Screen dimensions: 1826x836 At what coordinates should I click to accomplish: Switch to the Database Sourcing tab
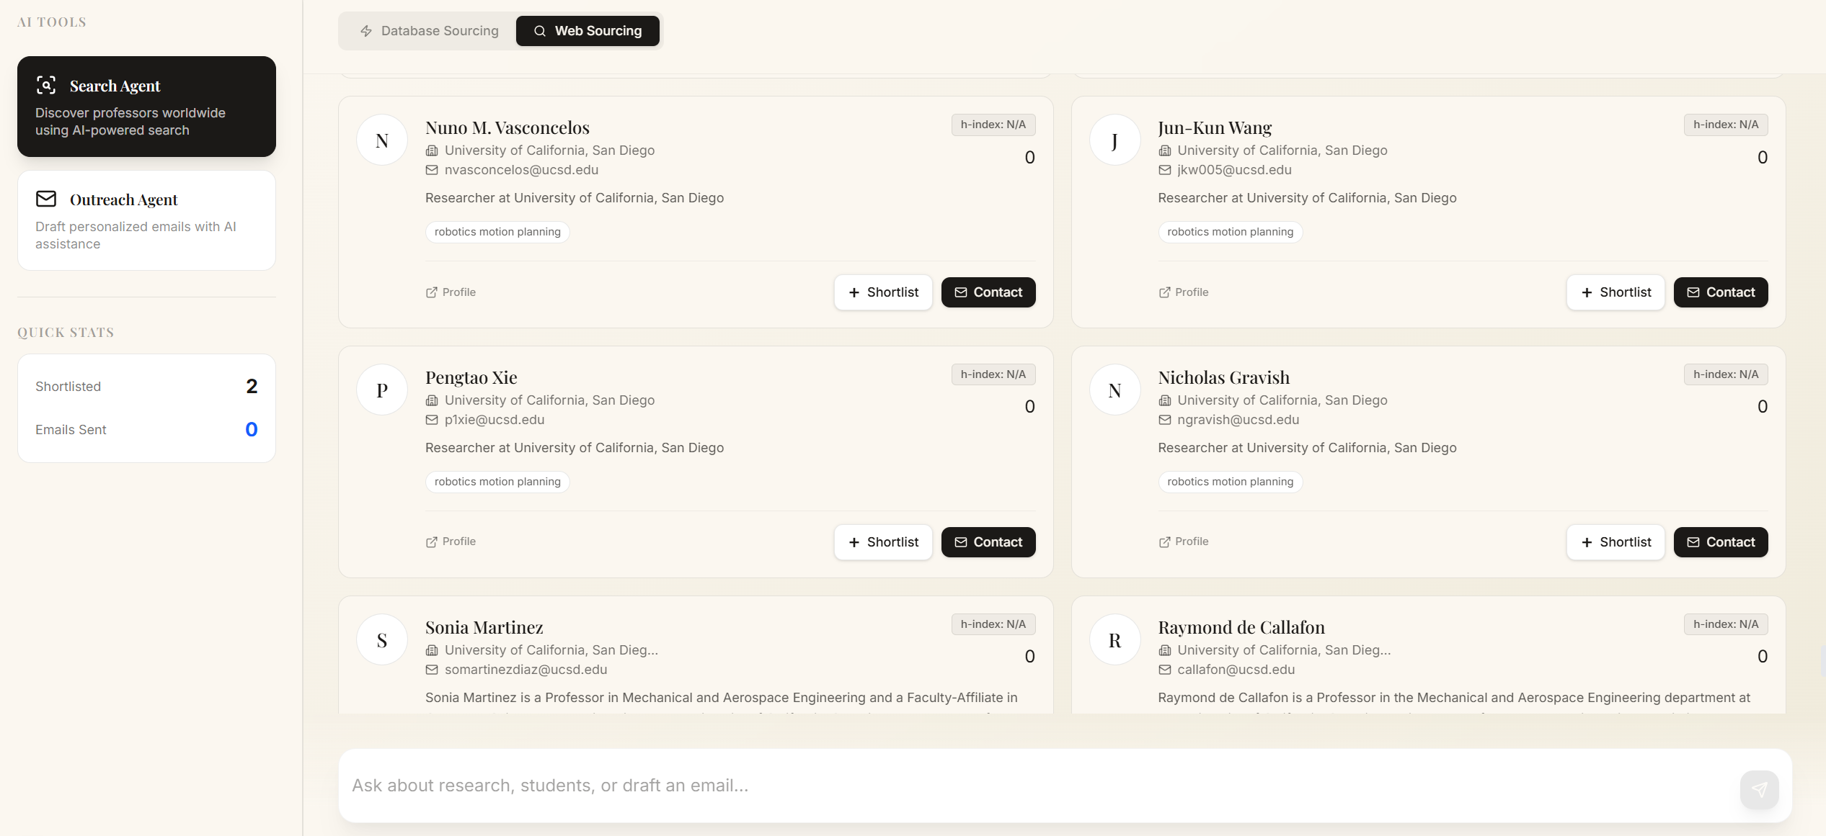point(430,31)
